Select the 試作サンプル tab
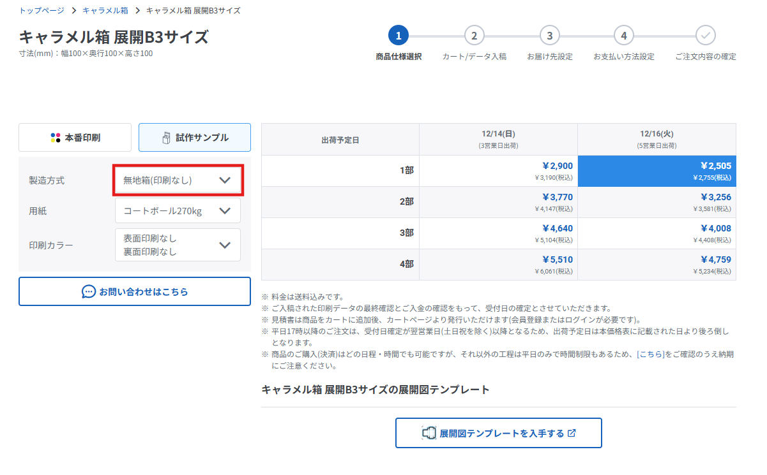Viewport: 767px width, 475px height. 195,138
